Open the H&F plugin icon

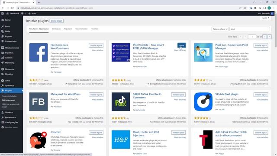121,140
